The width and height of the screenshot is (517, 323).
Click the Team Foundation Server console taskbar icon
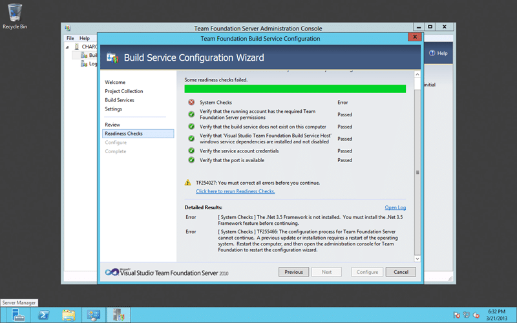click(119, 315)
